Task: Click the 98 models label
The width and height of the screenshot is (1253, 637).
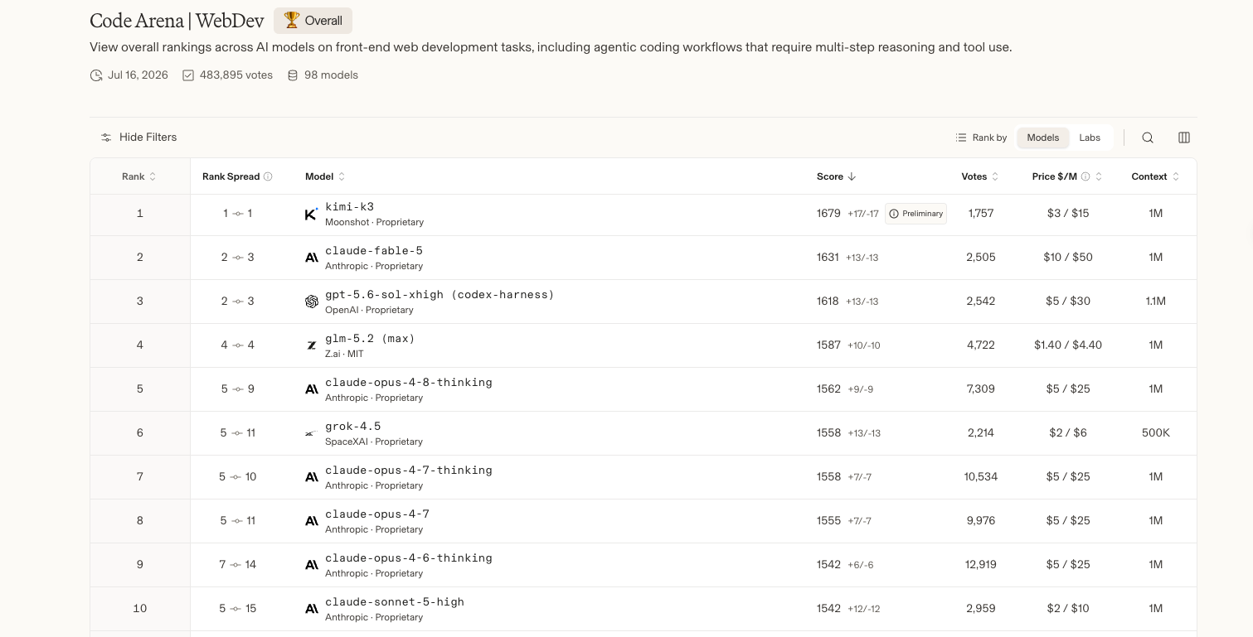Action: 331,75
